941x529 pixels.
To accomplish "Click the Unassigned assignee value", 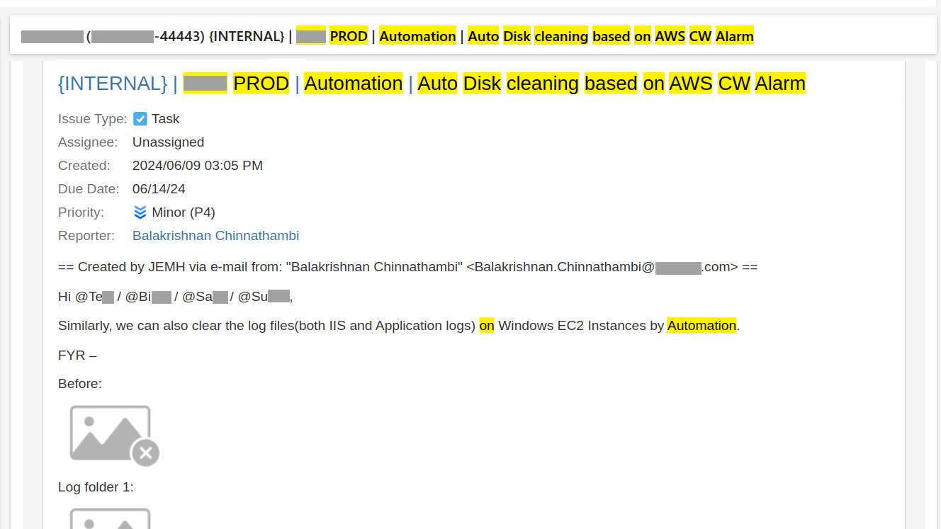I will click(x=168, y=142).
